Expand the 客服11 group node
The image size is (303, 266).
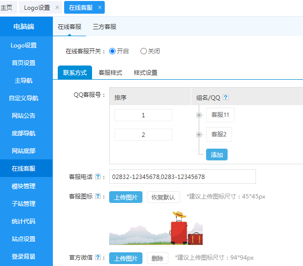click(199, 115)
